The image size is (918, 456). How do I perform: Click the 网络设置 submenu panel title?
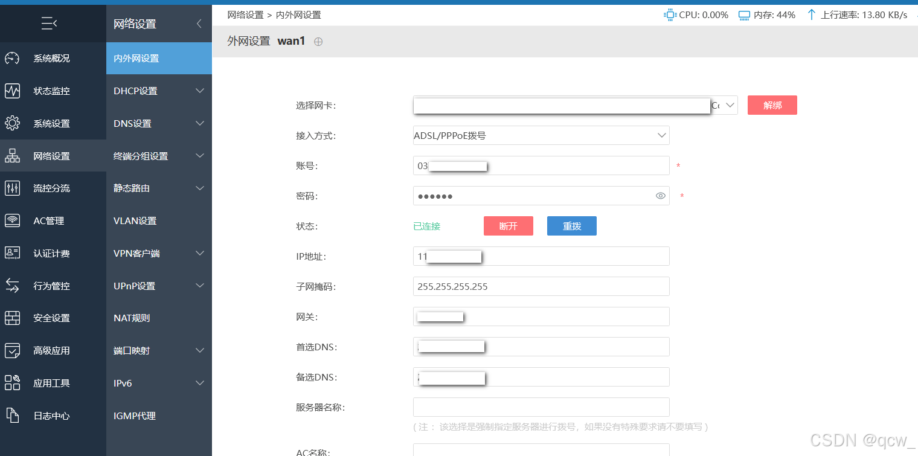coord(135,24)
